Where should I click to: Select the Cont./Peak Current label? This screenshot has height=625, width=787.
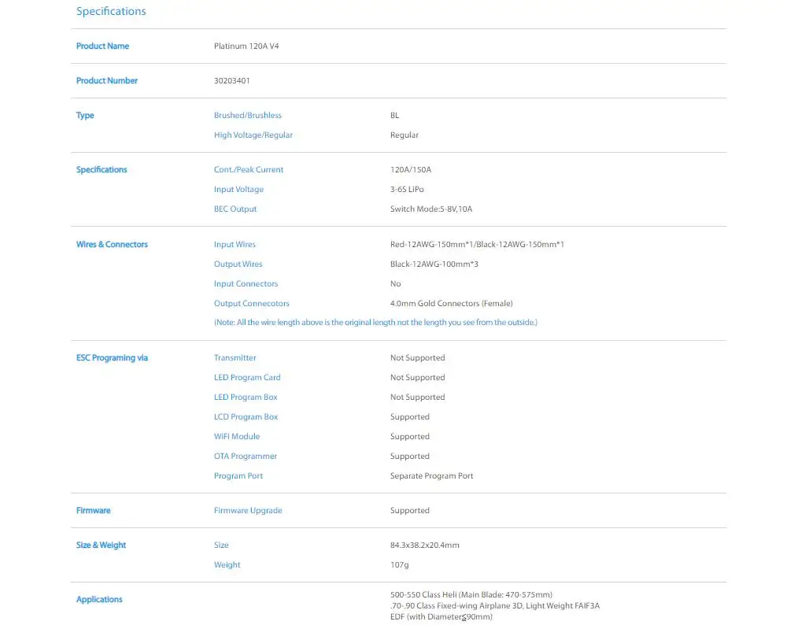[x=249, y=170]
